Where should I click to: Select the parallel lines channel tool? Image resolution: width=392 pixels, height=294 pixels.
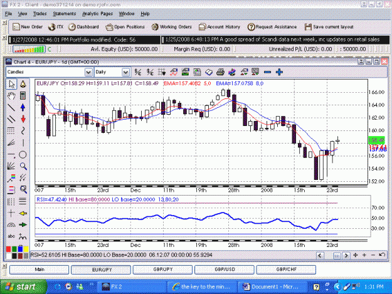[x=11, y=119]
